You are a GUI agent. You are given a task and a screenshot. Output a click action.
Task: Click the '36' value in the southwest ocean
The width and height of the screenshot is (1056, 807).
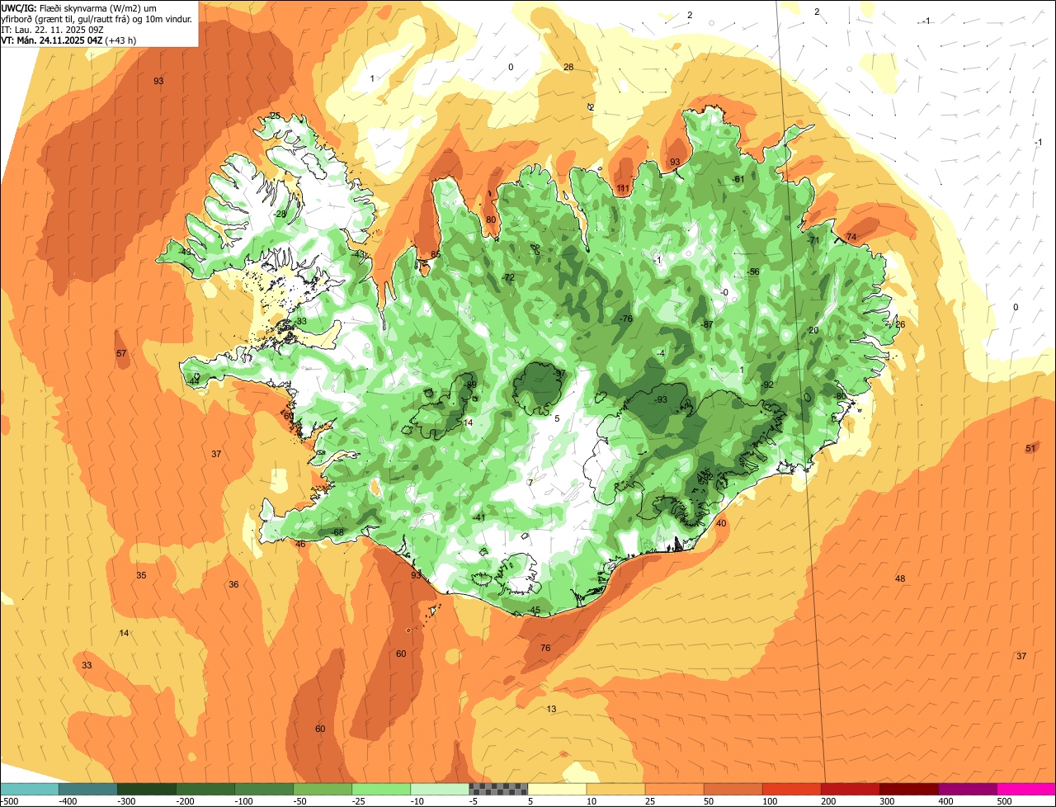[x=233, y=584]
